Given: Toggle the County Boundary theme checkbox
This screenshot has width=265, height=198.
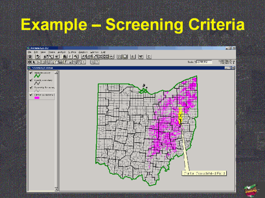Looking at the screenshot, I should (x=31, y=80).
